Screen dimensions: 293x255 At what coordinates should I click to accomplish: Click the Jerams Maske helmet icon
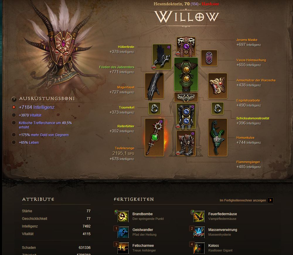[186, 47]
